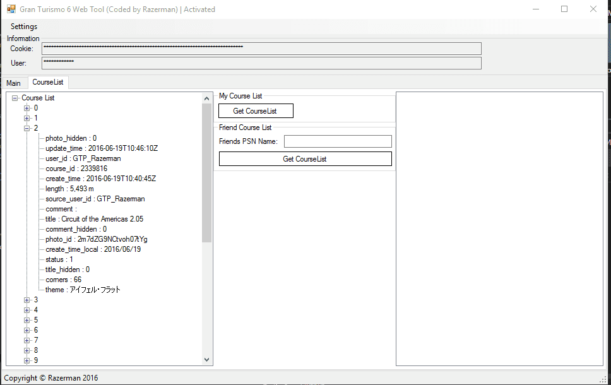This screenshot has height=385, width=611.
Task: Expand course node 8
Action: pyautogui.click(x=27, y=351)
